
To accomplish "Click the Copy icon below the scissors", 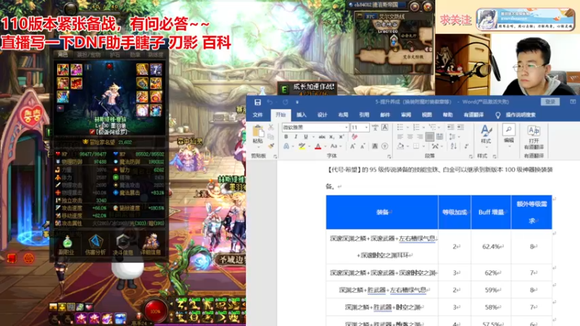I will [x=270, y=137].
